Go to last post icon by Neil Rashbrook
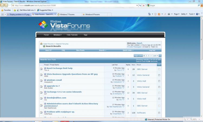 pos(123,107)
